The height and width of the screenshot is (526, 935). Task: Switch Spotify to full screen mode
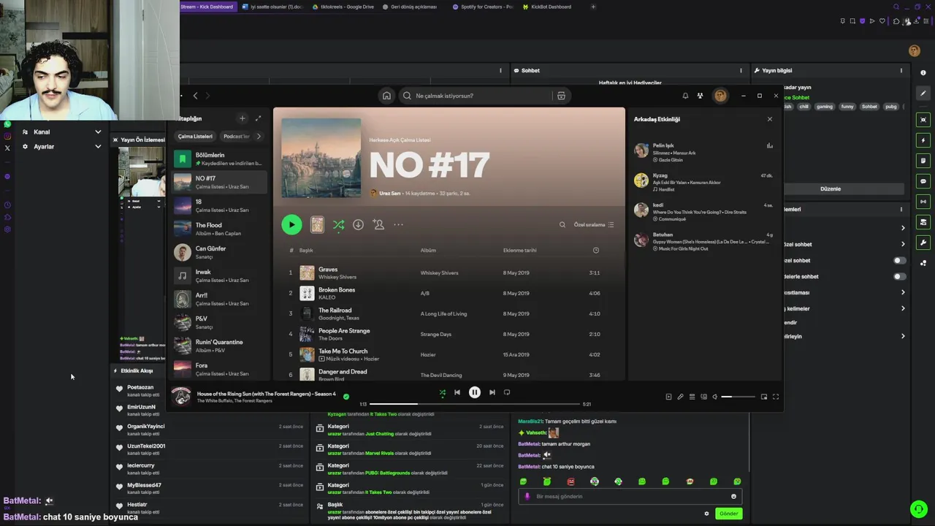click(x=776, y=397)
